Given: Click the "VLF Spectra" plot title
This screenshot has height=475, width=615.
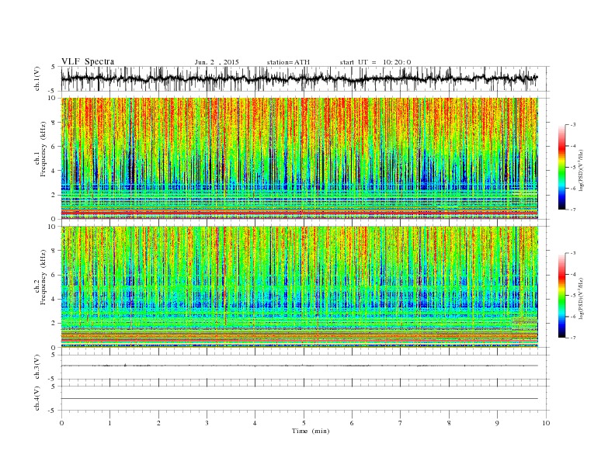Looking at the screenshot, I should pos(88,61).
